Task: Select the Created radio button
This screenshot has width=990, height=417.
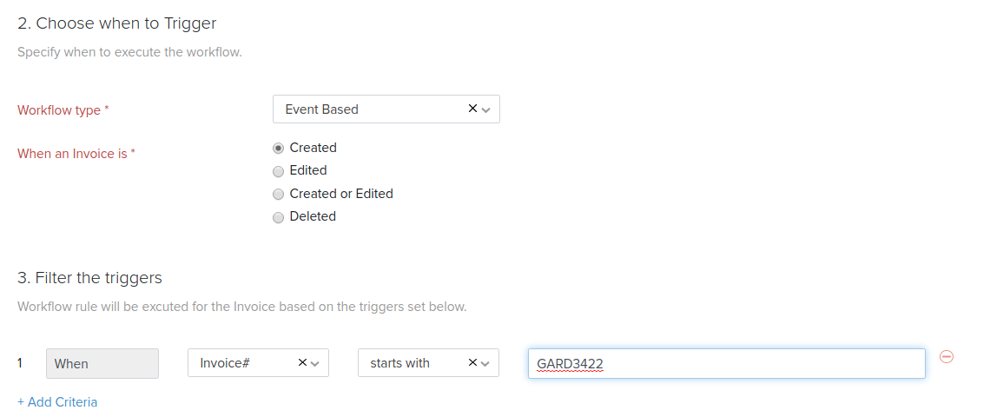Action: tap(278, 148)
